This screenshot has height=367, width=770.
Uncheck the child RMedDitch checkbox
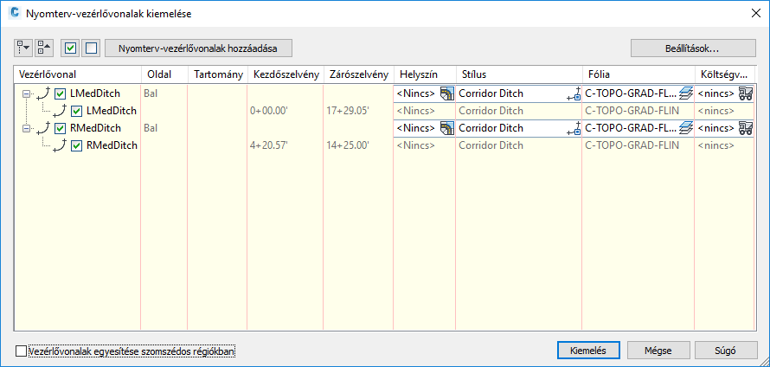pyautogui.click(x=77, y=145)
